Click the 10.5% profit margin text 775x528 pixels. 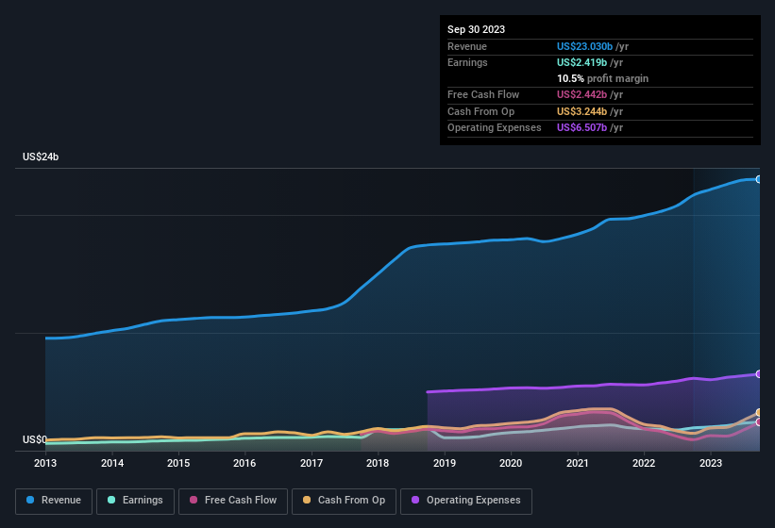602,78
